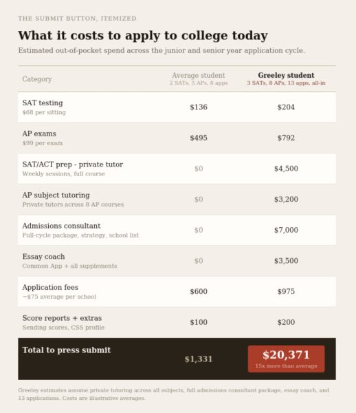Click the Score reports + extras label
Screen dimensions: 356x413
62,318
